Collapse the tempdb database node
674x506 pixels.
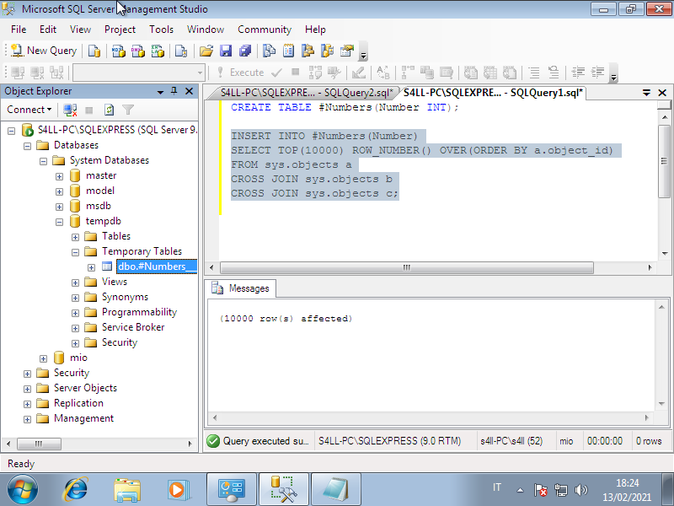[x=59, y=222]
